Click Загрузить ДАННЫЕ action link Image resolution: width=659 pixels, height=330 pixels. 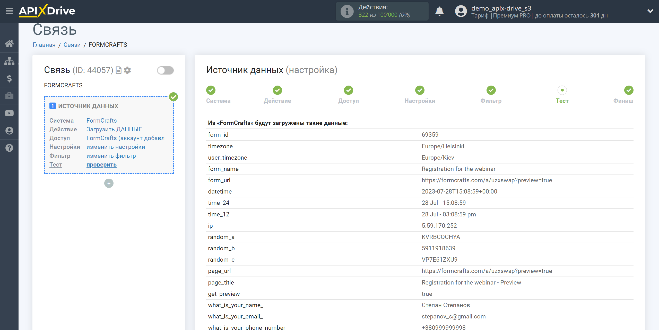click(114, 129)
